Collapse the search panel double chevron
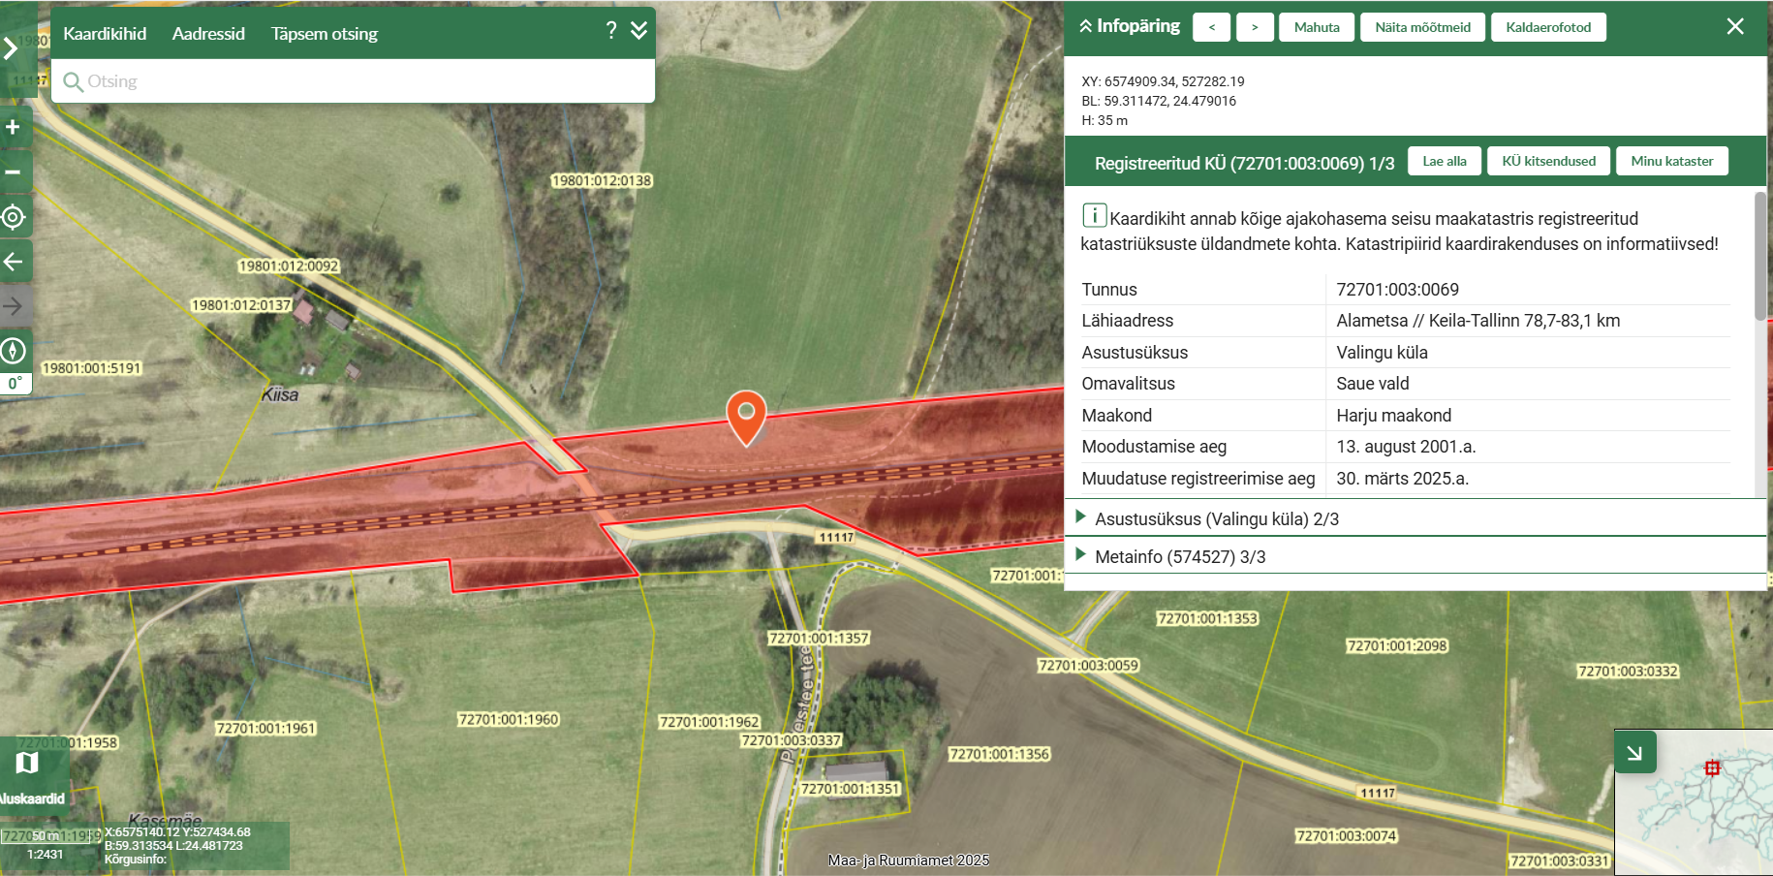Screen dimensions: 1773x876 click(639, 31)
